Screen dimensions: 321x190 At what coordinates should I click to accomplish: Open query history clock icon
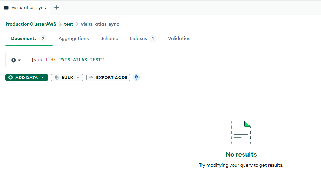pos(14,60)
